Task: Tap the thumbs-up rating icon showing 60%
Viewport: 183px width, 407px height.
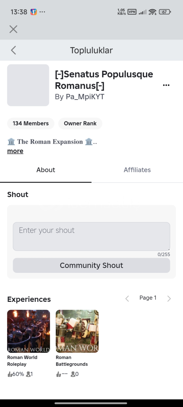Action: click(x=10, y=374)
